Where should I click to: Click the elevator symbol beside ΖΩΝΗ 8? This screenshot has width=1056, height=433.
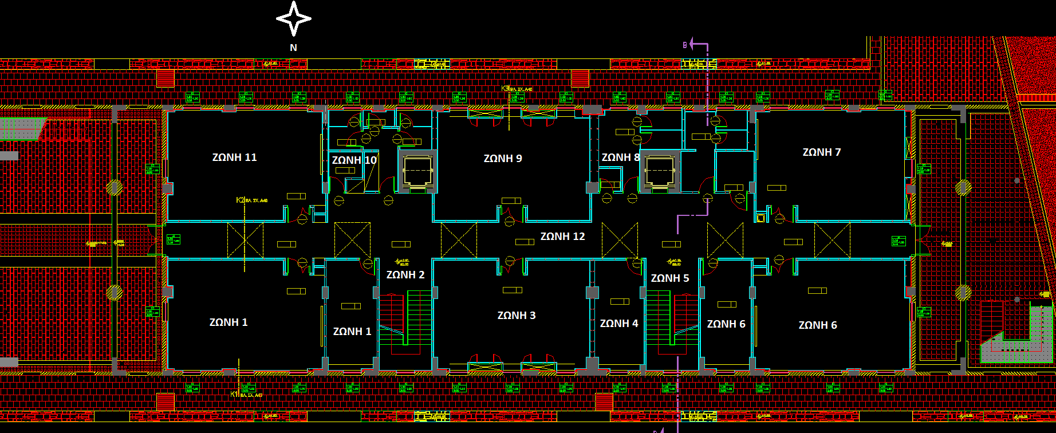[660, 171]
